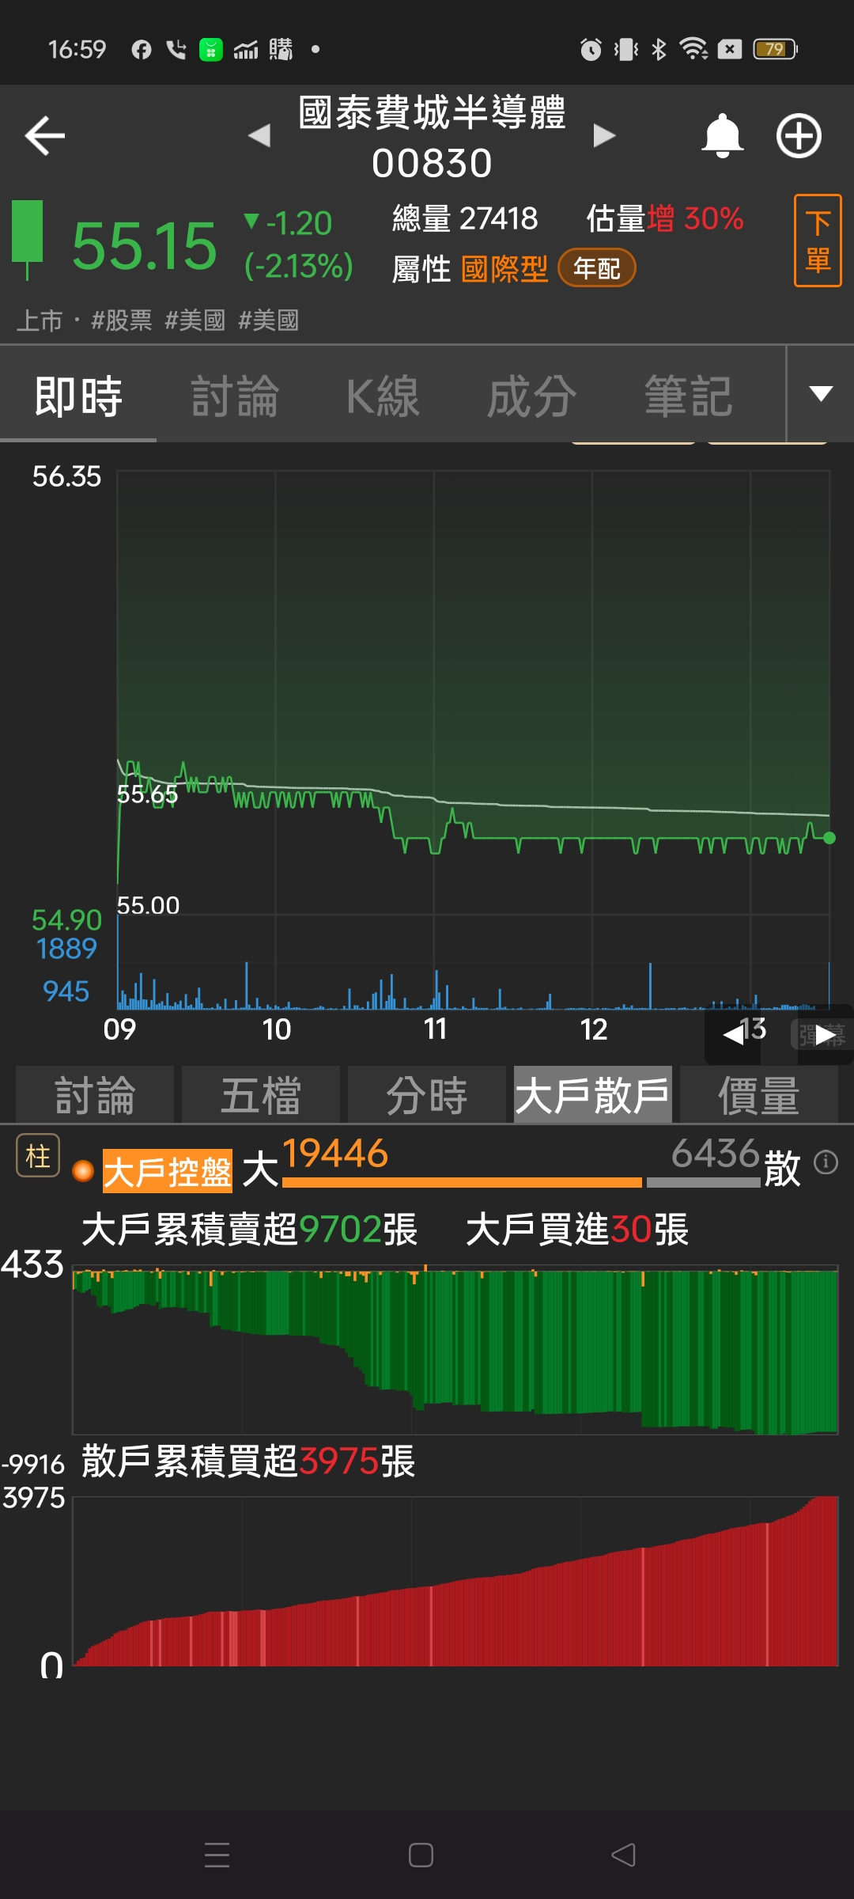Image resolution: width=854 pixels, height=1899 pixels.
Task: Tap the green candlestick icon by price
Action: (x=28, y=239)
